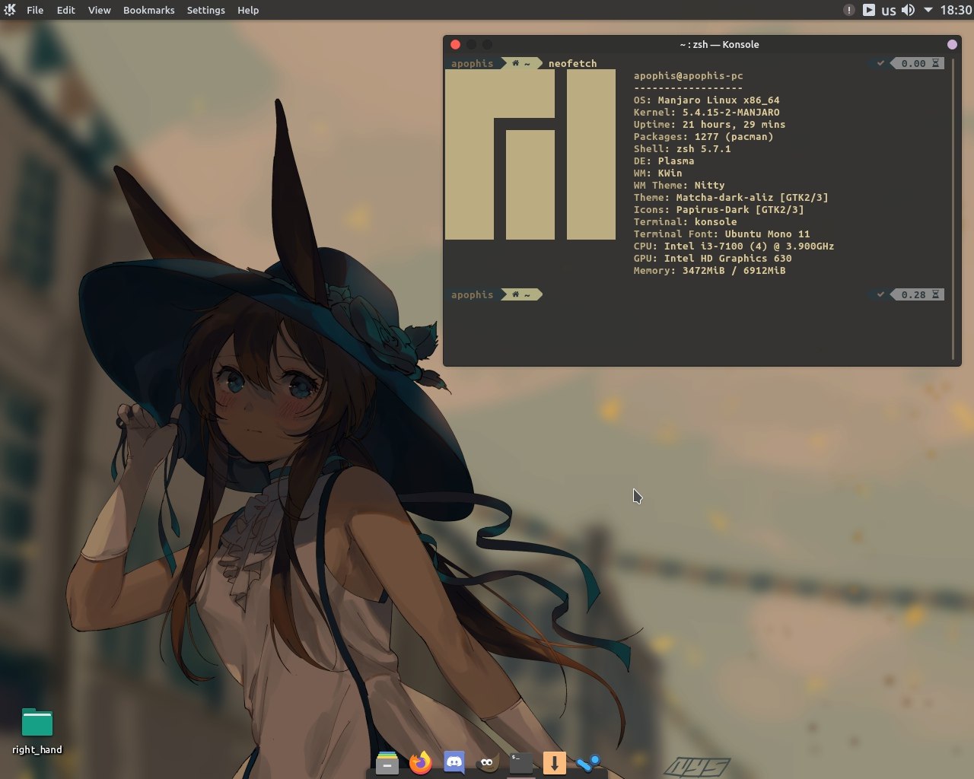
Task: Click the 'Kernel: 5.4.15-2-MANJARO' line
Action: click(x=707, y=113)
